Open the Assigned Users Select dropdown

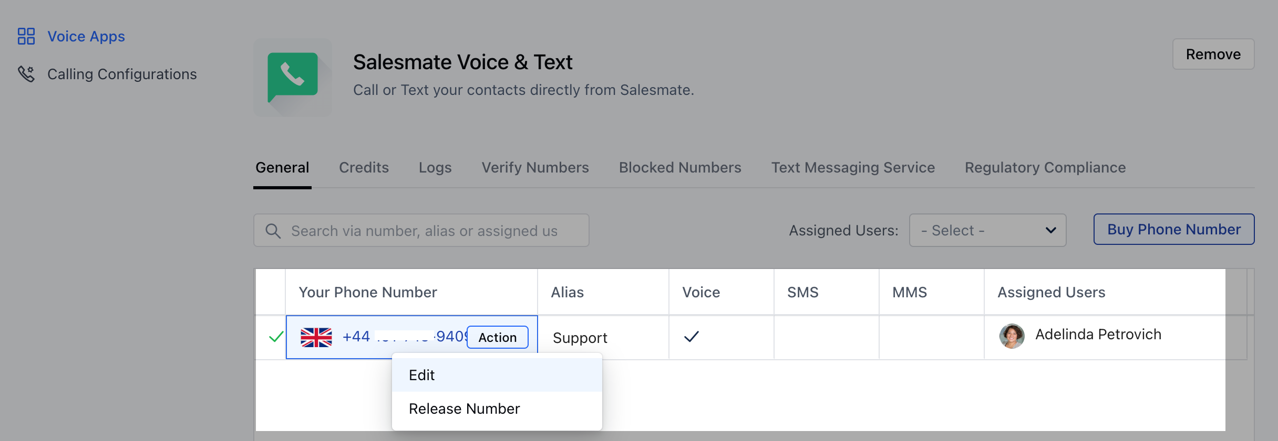click(987, 230)
